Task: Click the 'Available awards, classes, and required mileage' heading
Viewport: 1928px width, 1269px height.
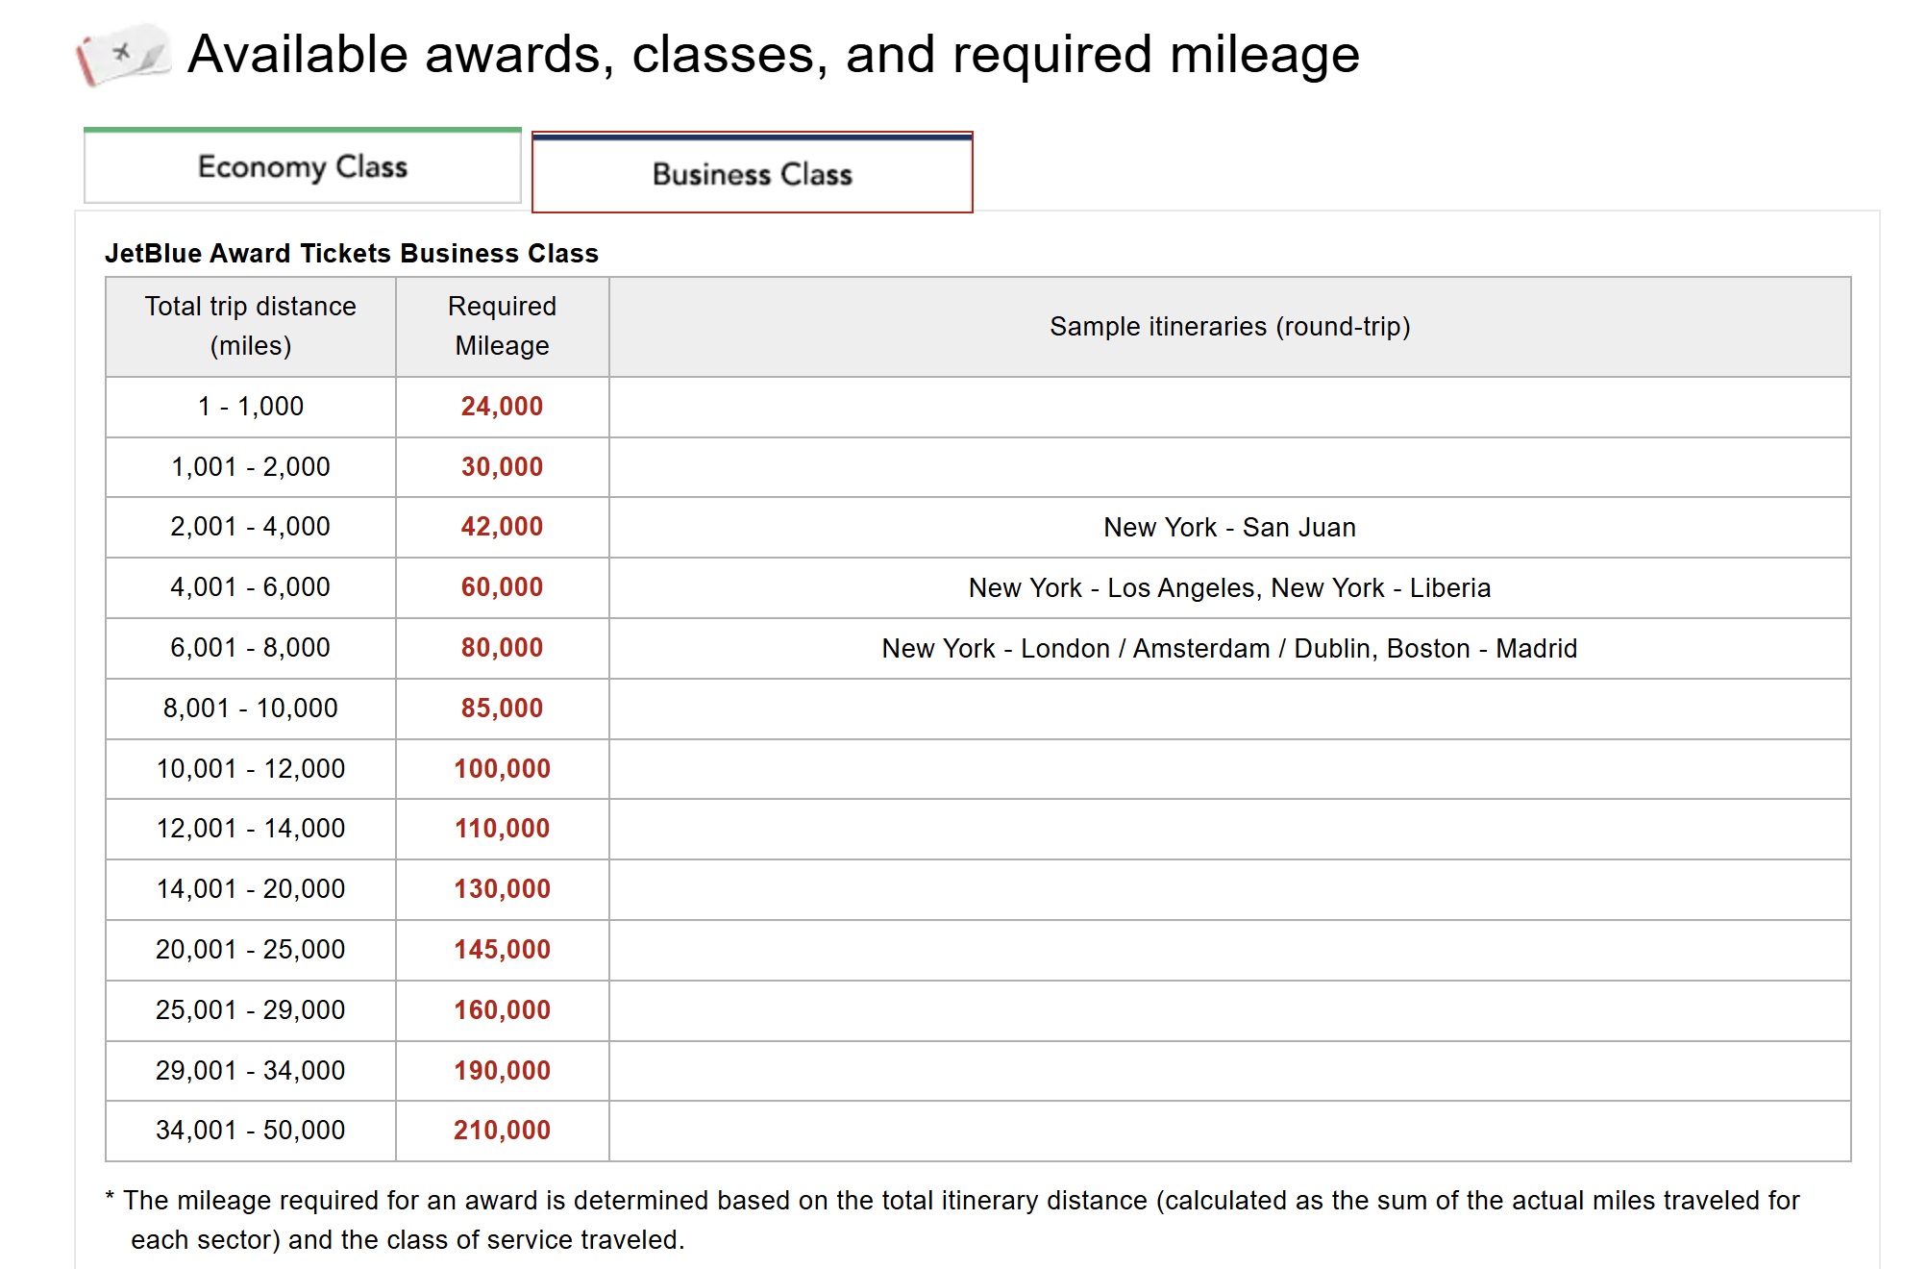Action: (773, 55)
